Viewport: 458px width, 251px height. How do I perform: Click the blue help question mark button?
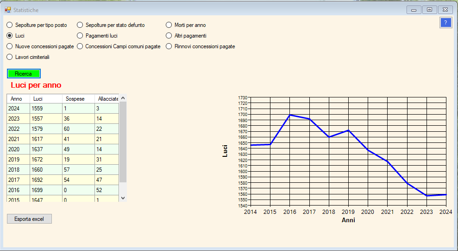pyautogui.click(x=445, y=23)
